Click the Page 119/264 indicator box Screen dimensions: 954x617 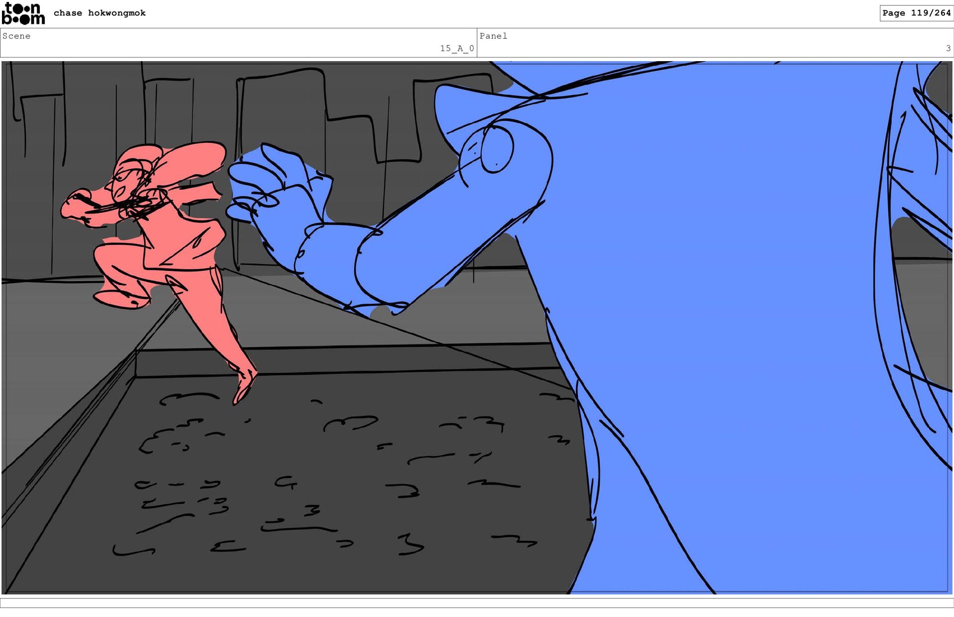[x=916, y=13]
